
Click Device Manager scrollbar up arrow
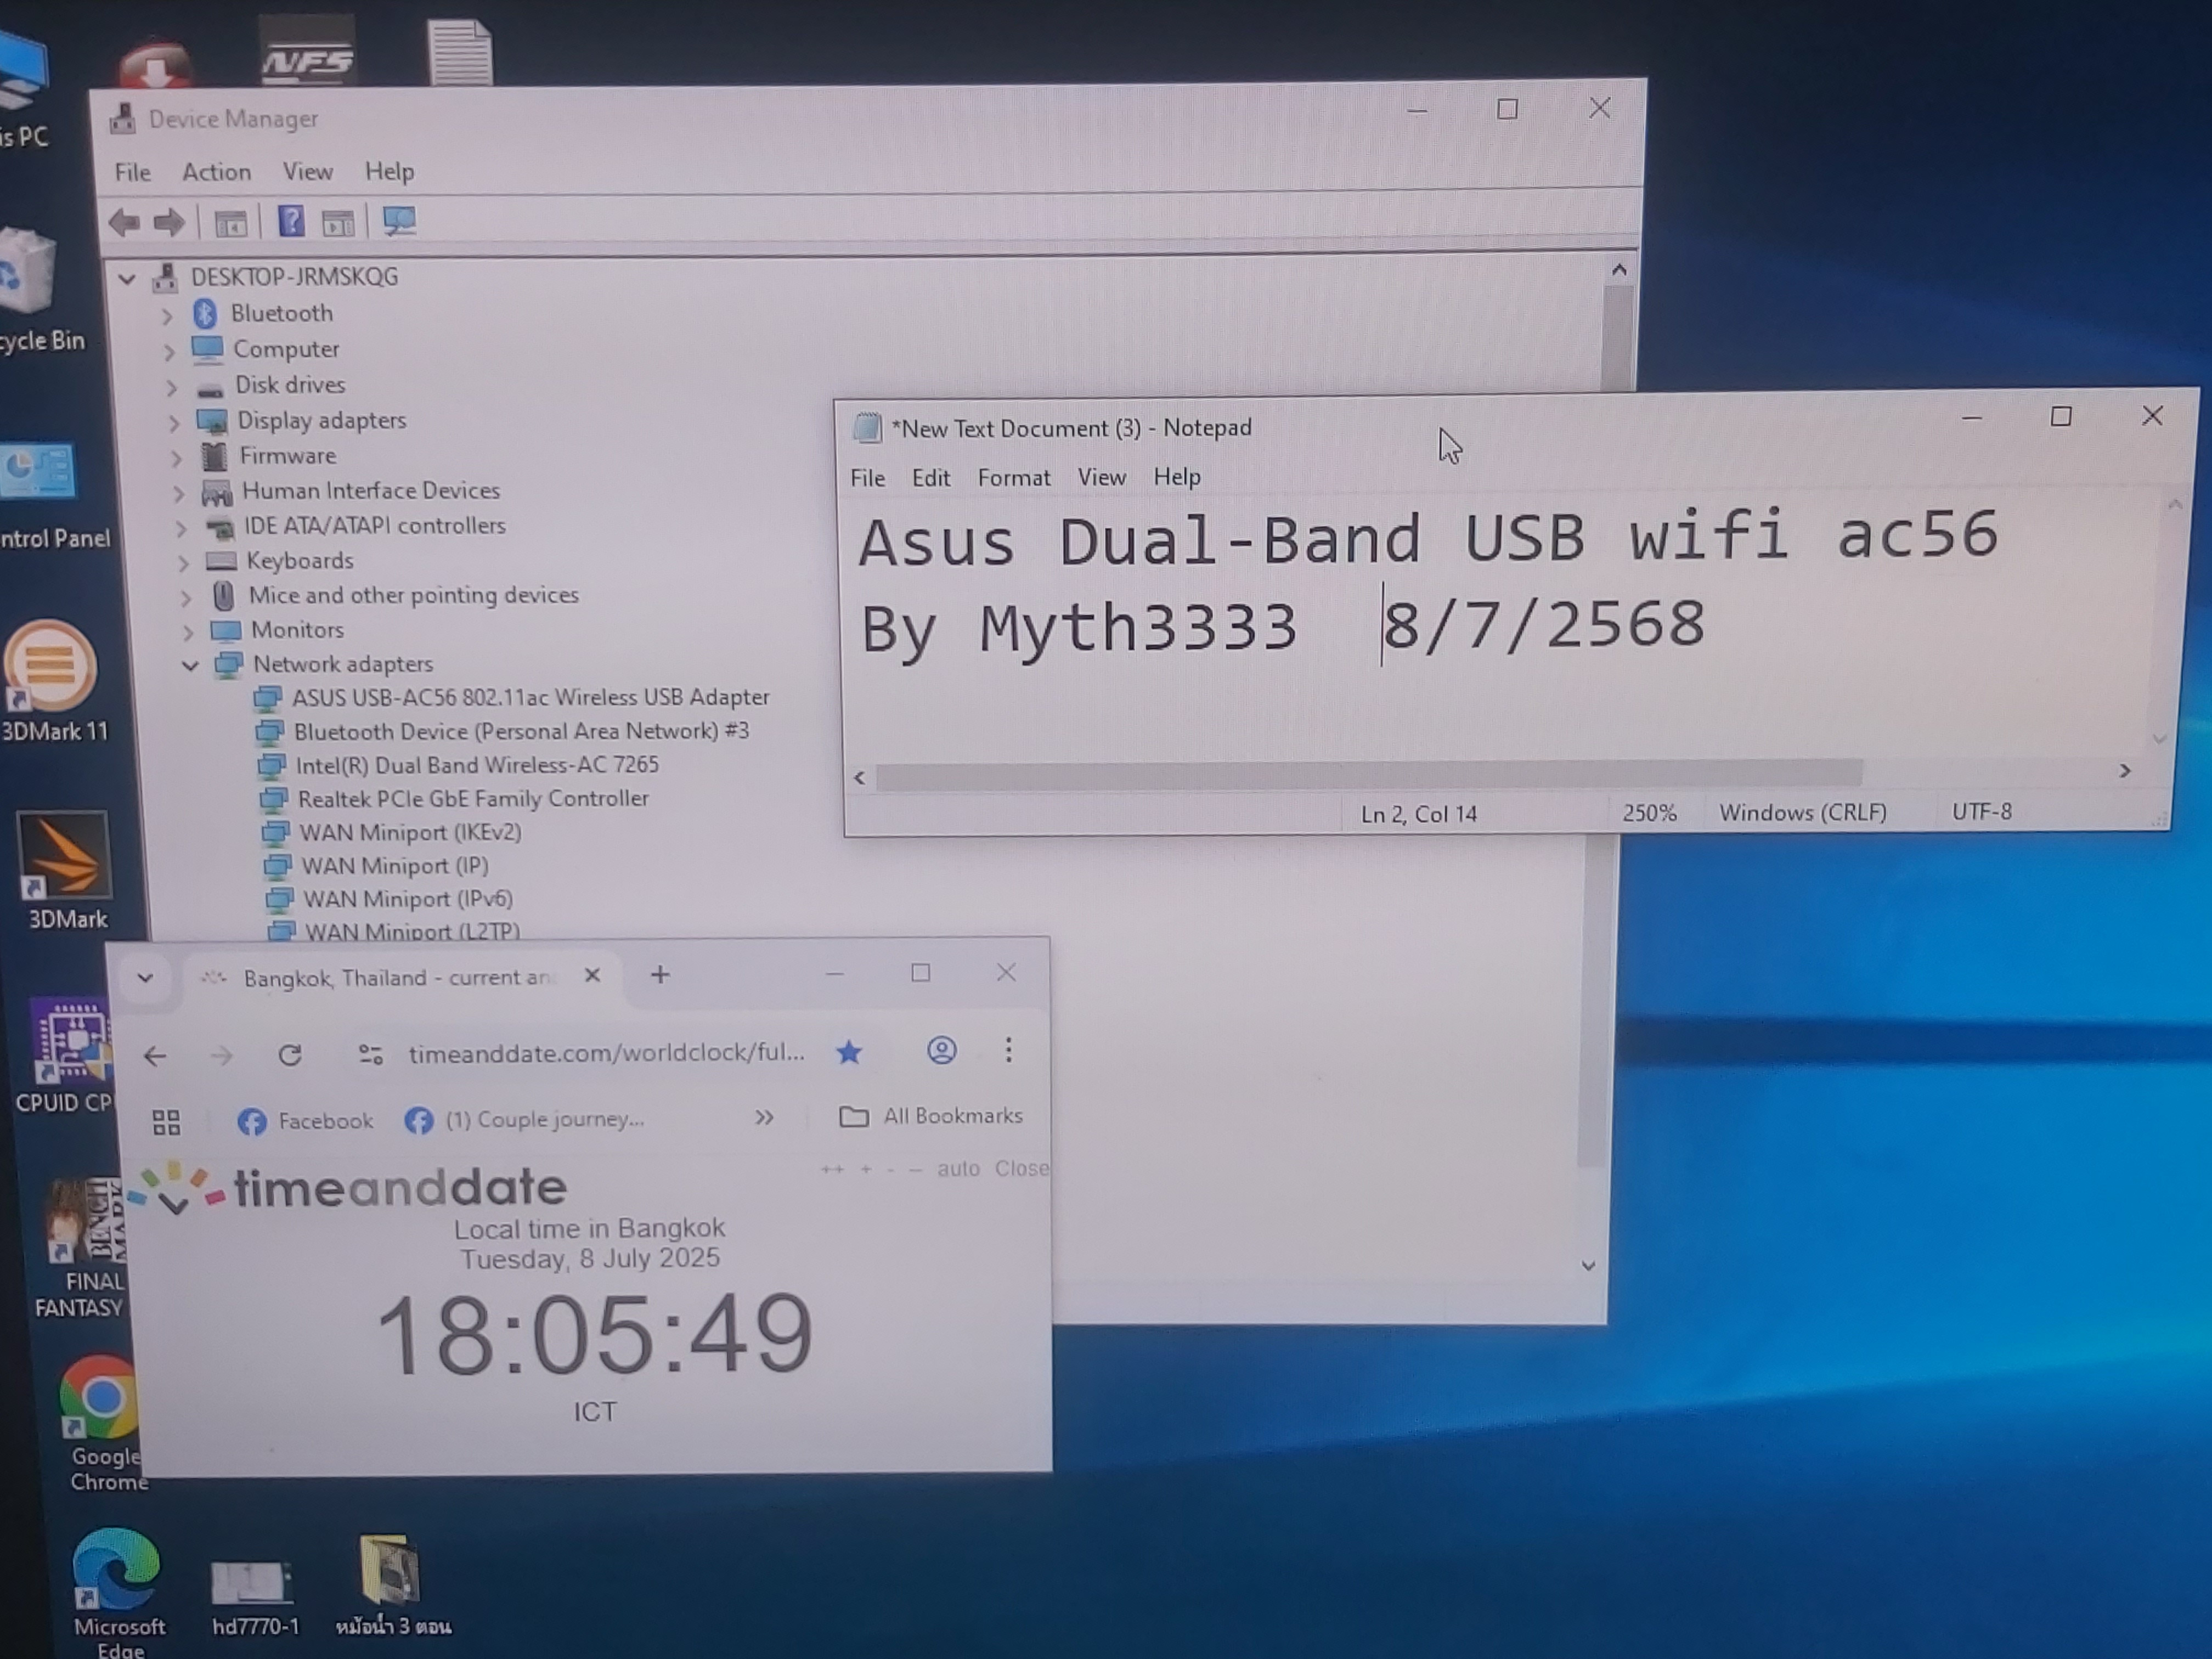[1619, 270]
